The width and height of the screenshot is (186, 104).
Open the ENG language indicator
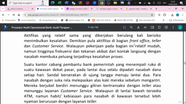(164, 3)
